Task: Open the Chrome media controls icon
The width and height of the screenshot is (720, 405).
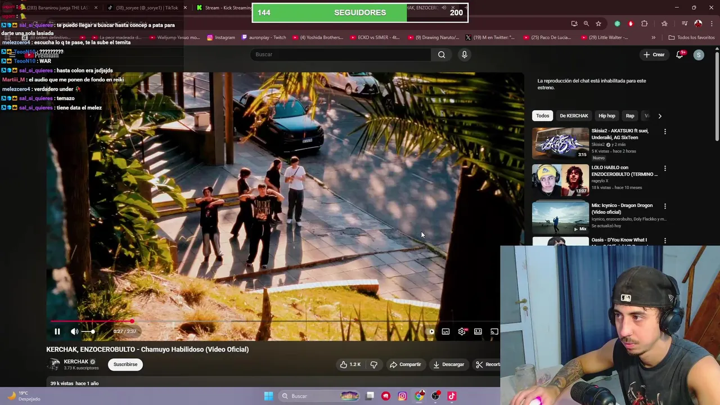Action: coord(685,24)
